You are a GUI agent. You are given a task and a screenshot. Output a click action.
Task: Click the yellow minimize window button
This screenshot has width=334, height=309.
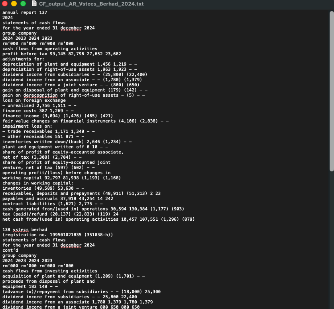pyautogui.click(x=14, y=4)
